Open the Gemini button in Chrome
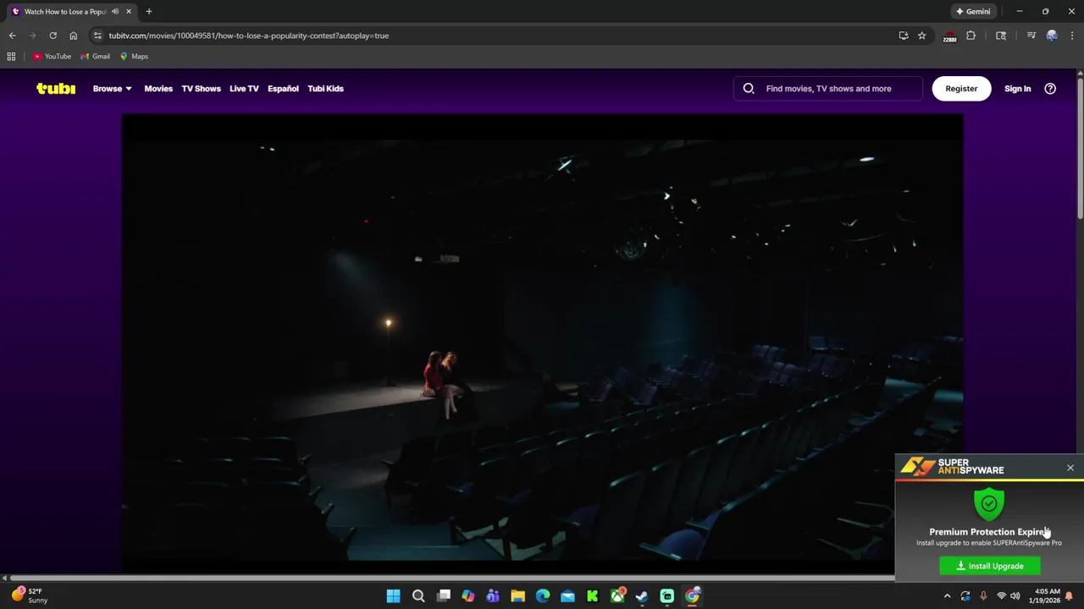Screen dimensions: 1084x609 (x=973, y=12)
